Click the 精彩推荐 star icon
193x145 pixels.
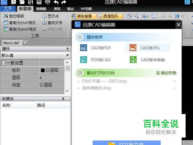coord(80,37)
